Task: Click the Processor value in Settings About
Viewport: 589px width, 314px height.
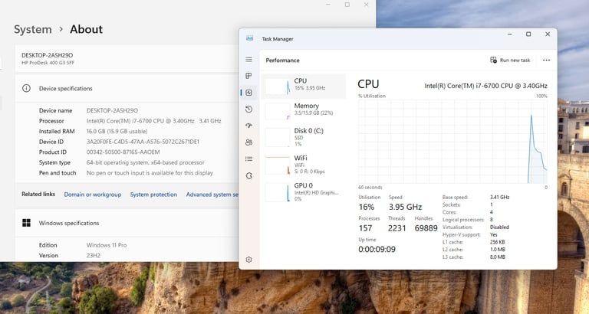Action: coord(153,121)
